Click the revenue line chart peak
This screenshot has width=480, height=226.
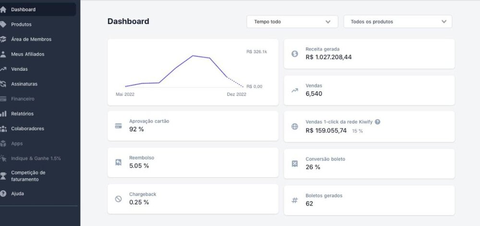pyautogui.click(x=193, y=56)
